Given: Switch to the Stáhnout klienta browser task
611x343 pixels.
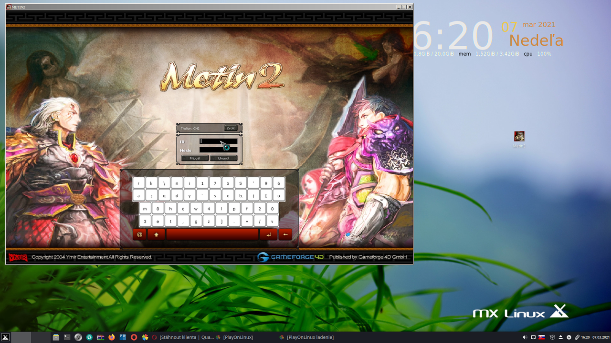Looking at the screenshot, I should [x=183, y=337].
